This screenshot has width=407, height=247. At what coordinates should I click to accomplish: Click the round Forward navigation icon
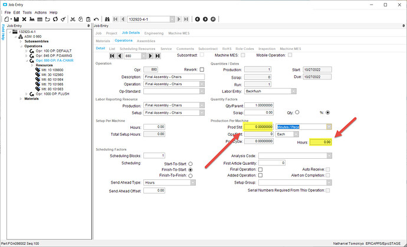pos(205,19)
